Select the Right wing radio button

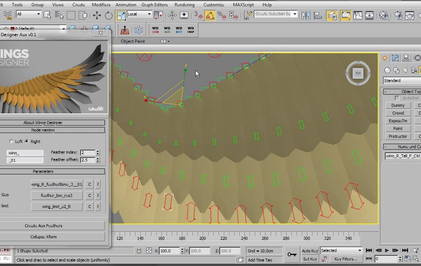(27, 141)
